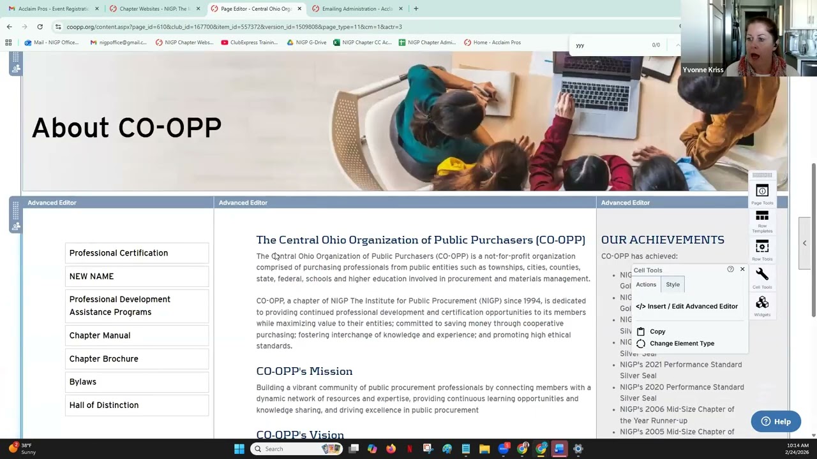This screenshot has width=817, height=459.
Task: Switch to the Style tab in Cell Tools
Action: pyautogui.click(x=673, y=284)
